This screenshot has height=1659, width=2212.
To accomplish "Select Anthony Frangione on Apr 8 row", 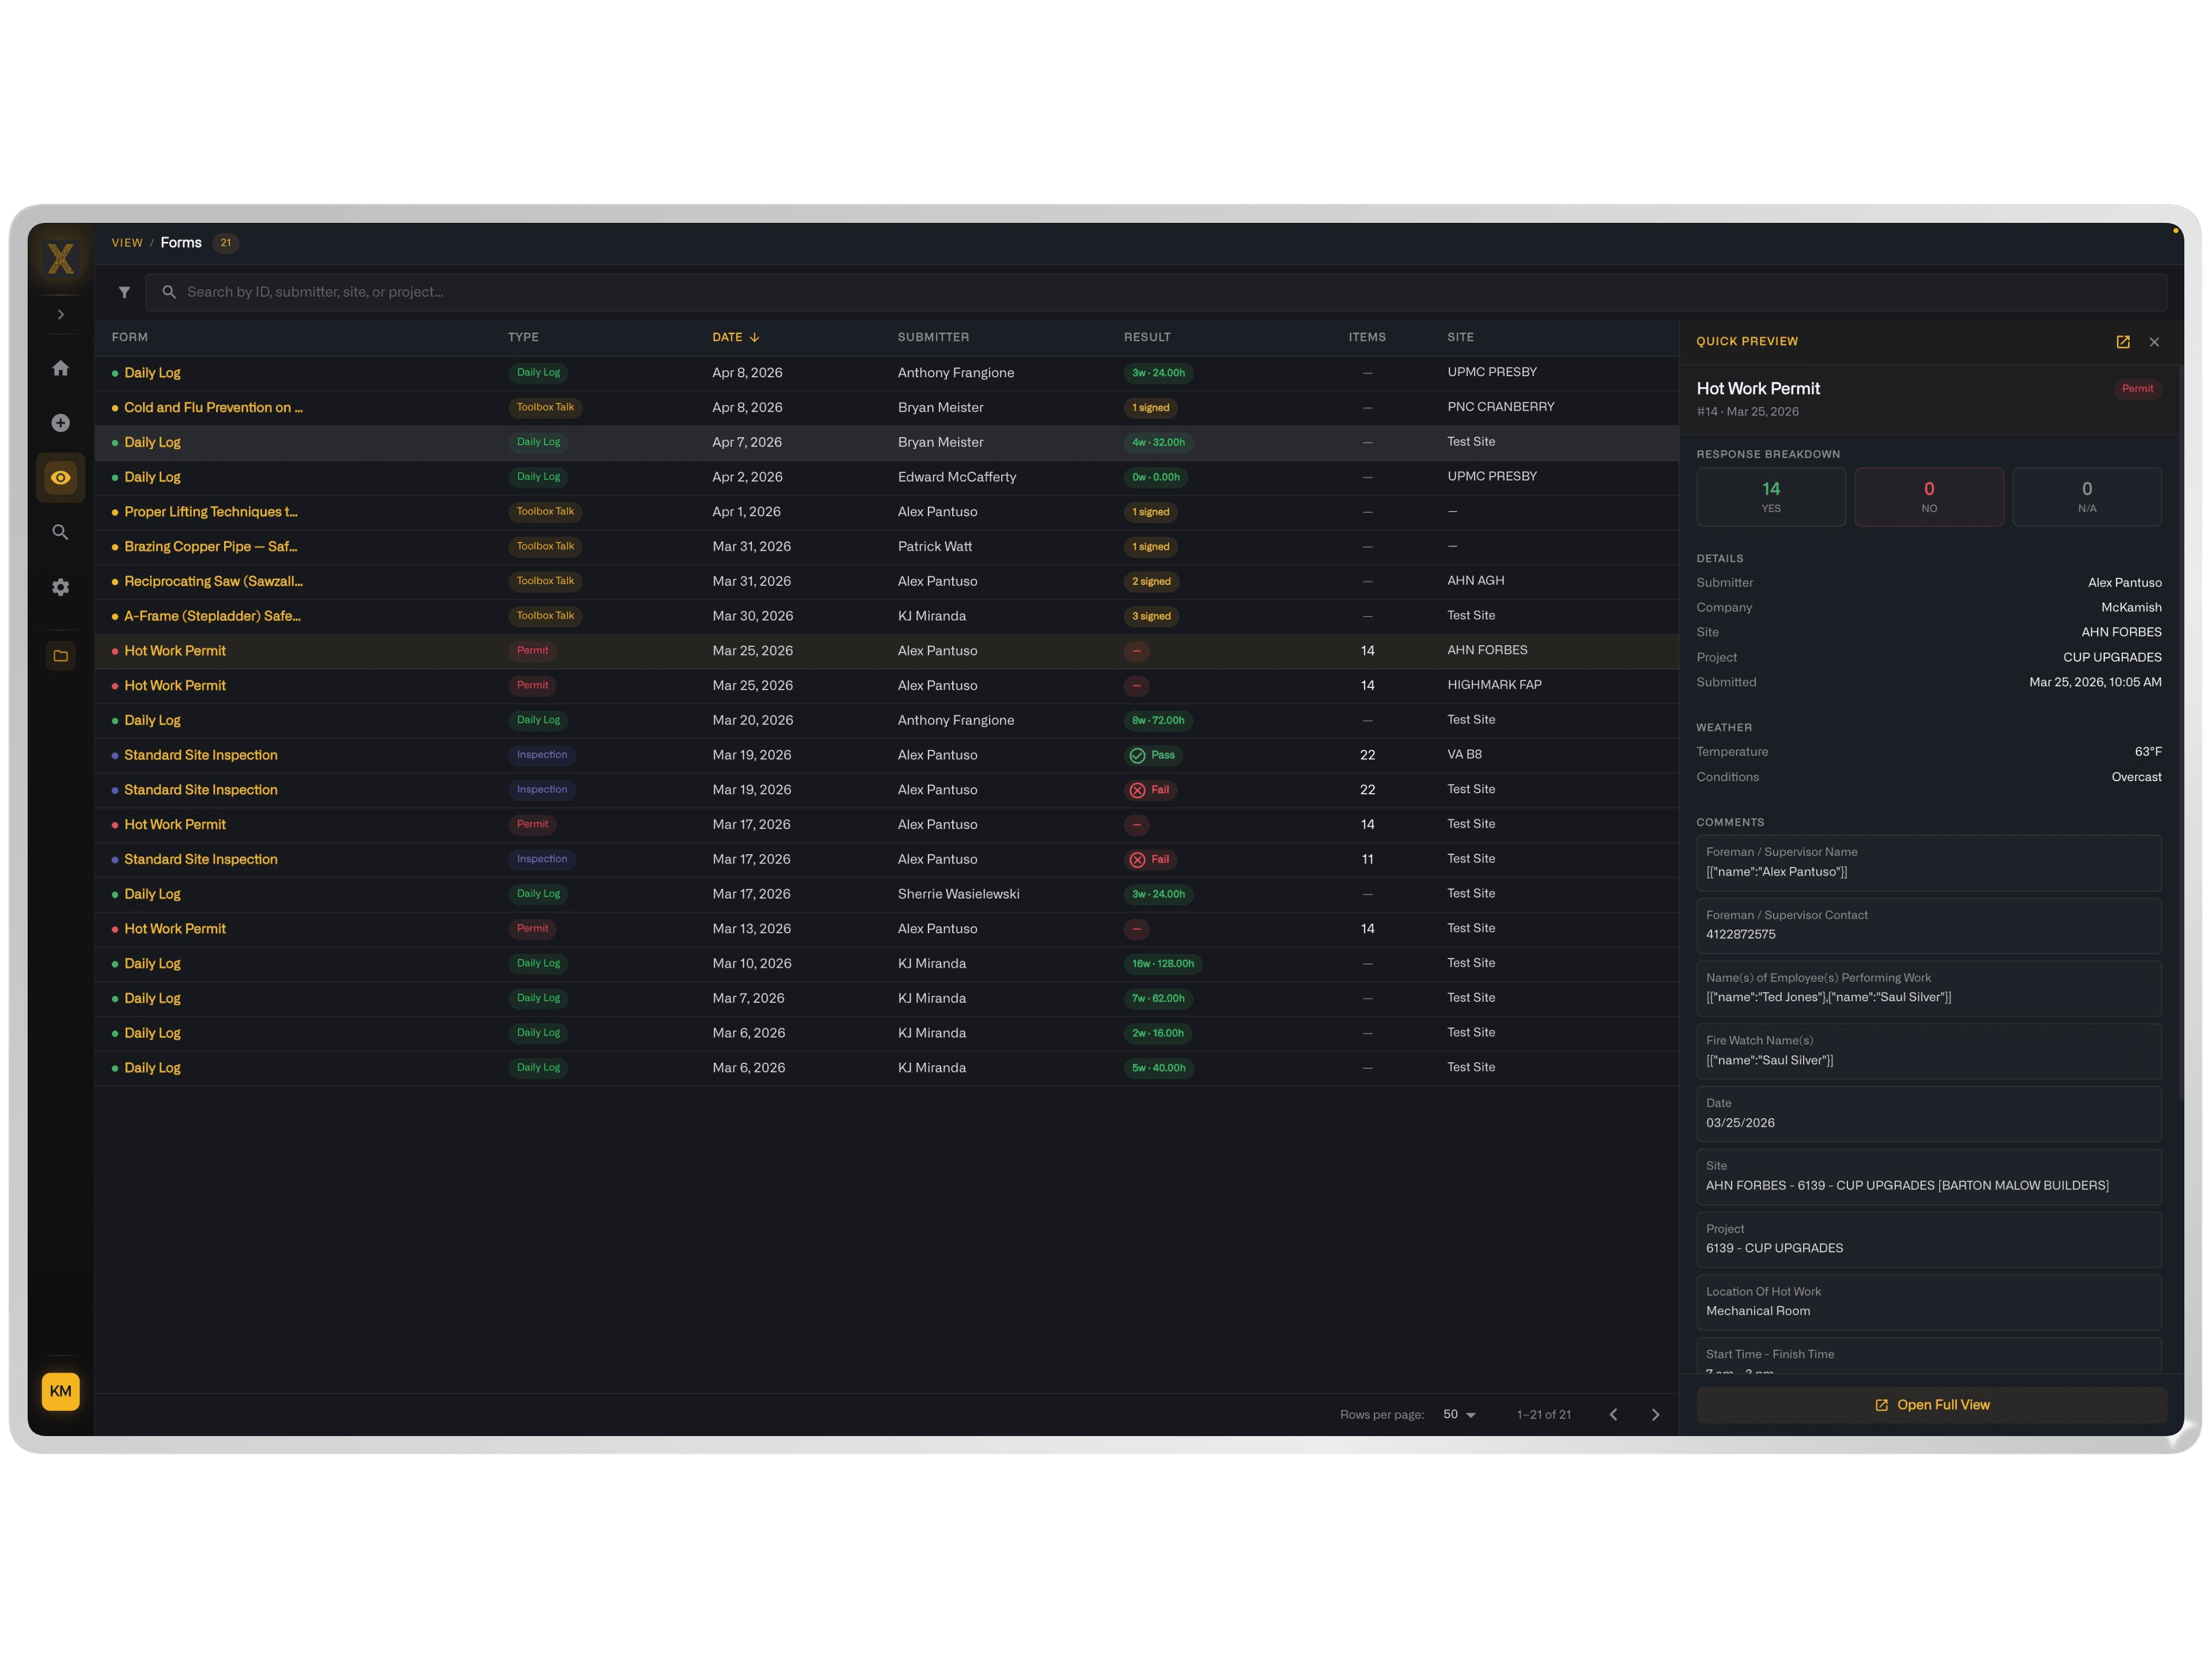I will coord(955,373).
